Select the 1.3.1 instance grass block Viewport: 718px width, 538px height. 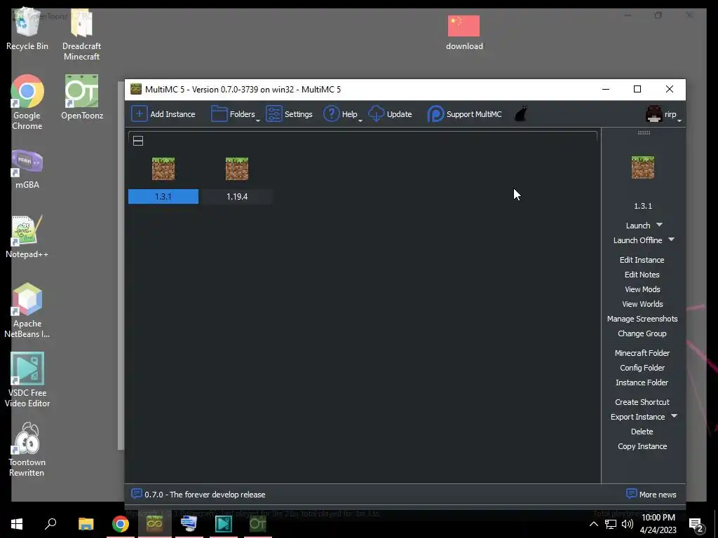point(163,169)
